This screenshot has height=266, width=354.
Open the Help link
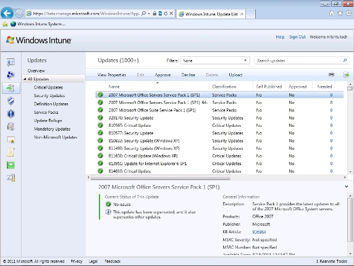(280, 37)
